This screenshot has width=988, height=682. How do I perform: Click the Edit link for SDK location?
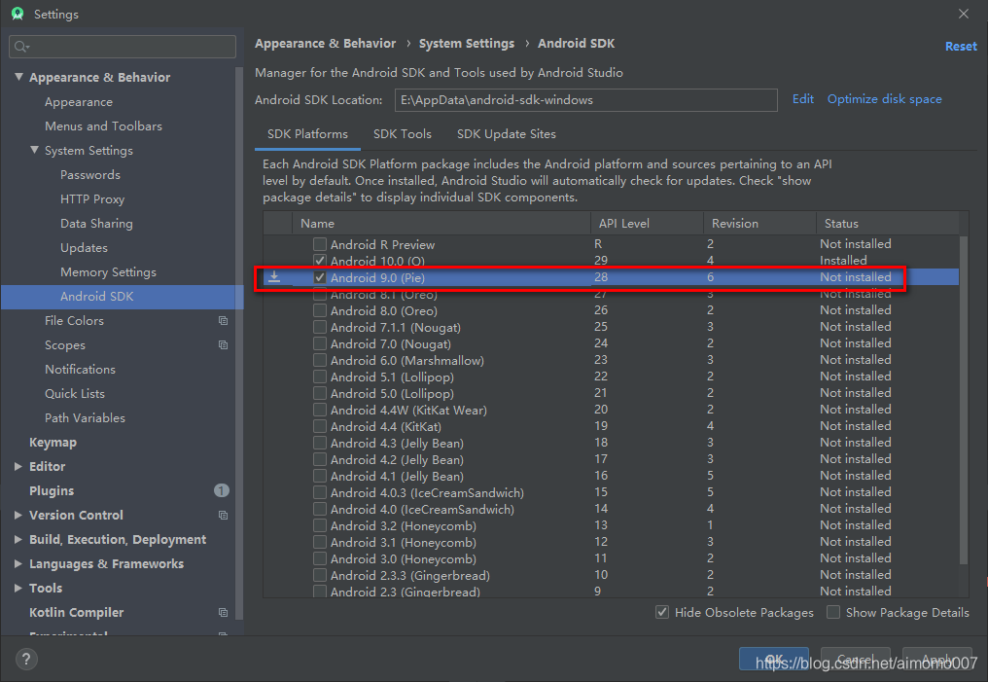tap(803, 99)
